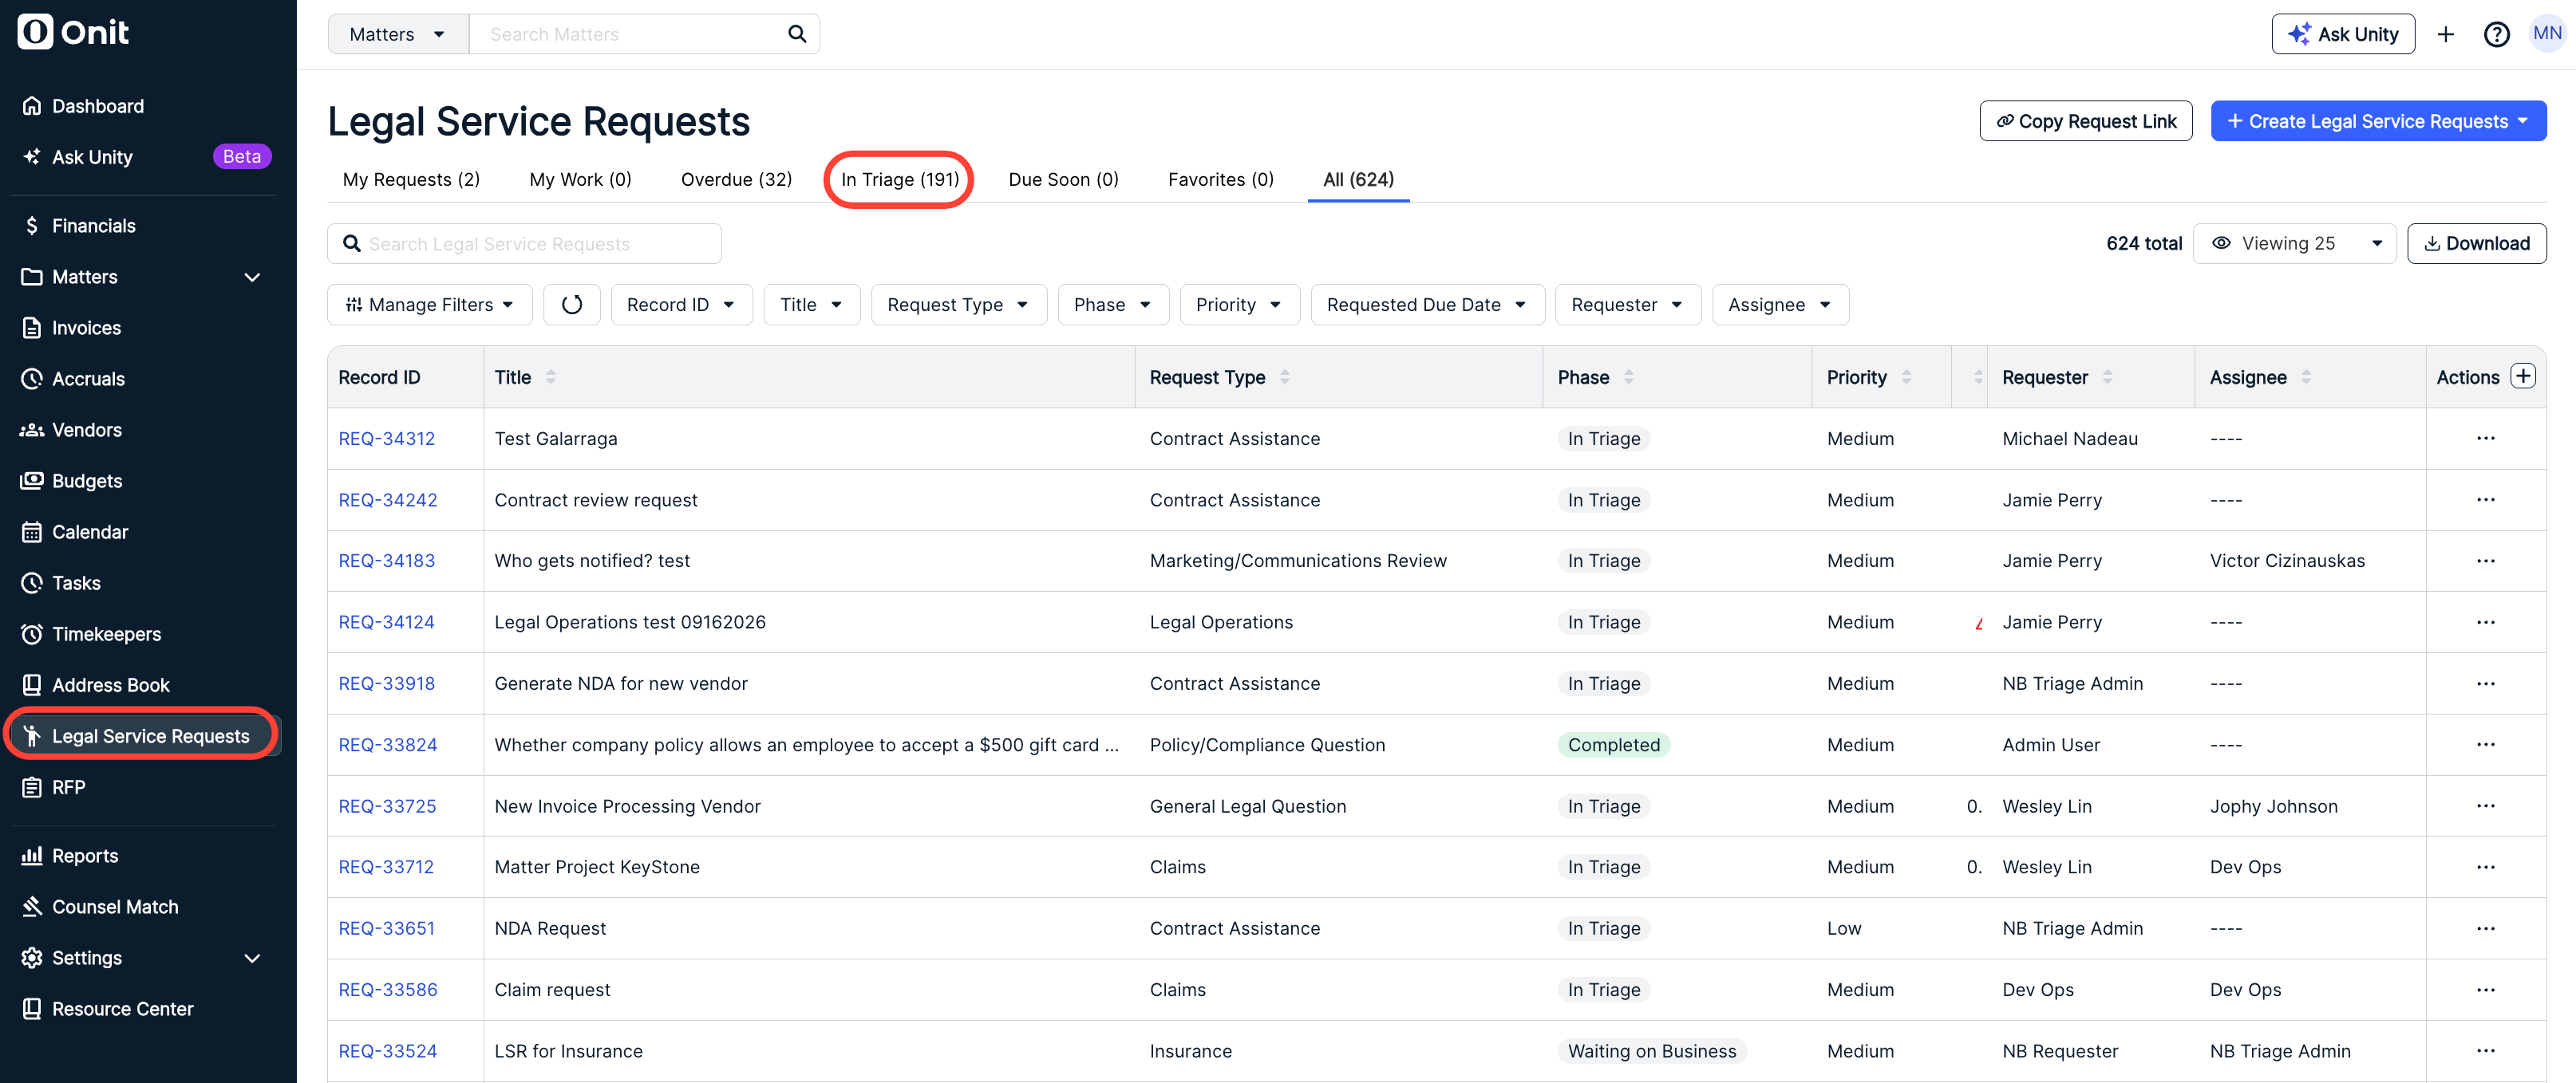This screenshot has height=1083, width=2576.
Task: Toggle sort on Requester column
Action: 2107,376
